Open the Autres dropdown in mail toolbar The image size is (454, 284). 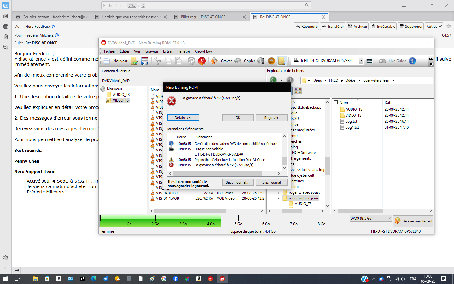pyautogui.click(x=434, y=26)
